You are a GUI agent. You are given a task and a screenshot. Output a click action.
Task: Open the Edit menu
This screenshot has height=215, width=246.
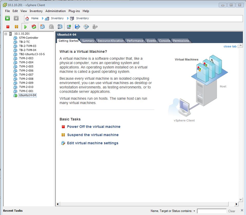click(x=15, y=11)
